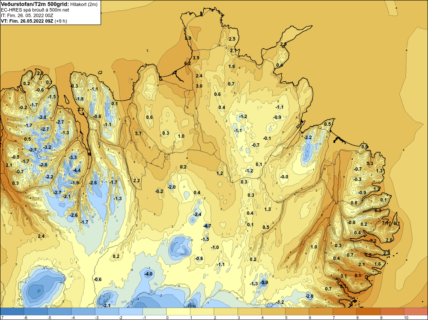The width and height of the screenshot is (428, 320).
Task: Select legend color band between -4 and -3
Action: tap(83, 311)
